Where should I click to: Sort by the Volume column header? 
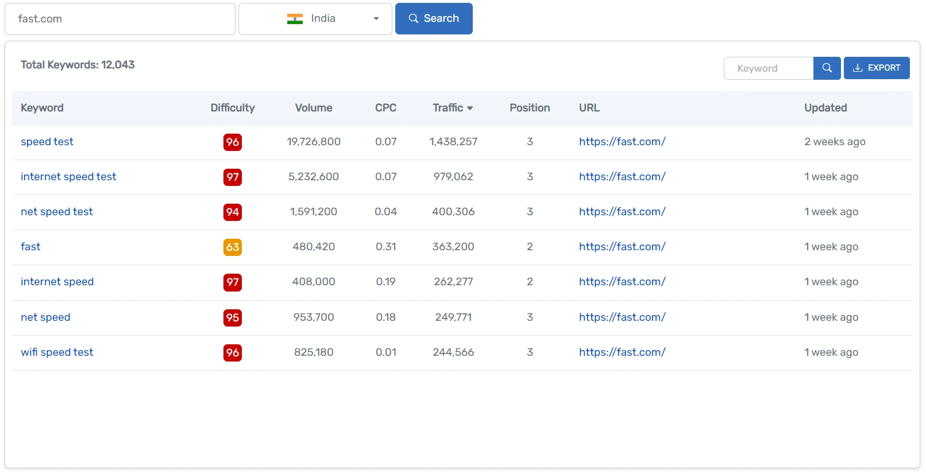[314, 108]
